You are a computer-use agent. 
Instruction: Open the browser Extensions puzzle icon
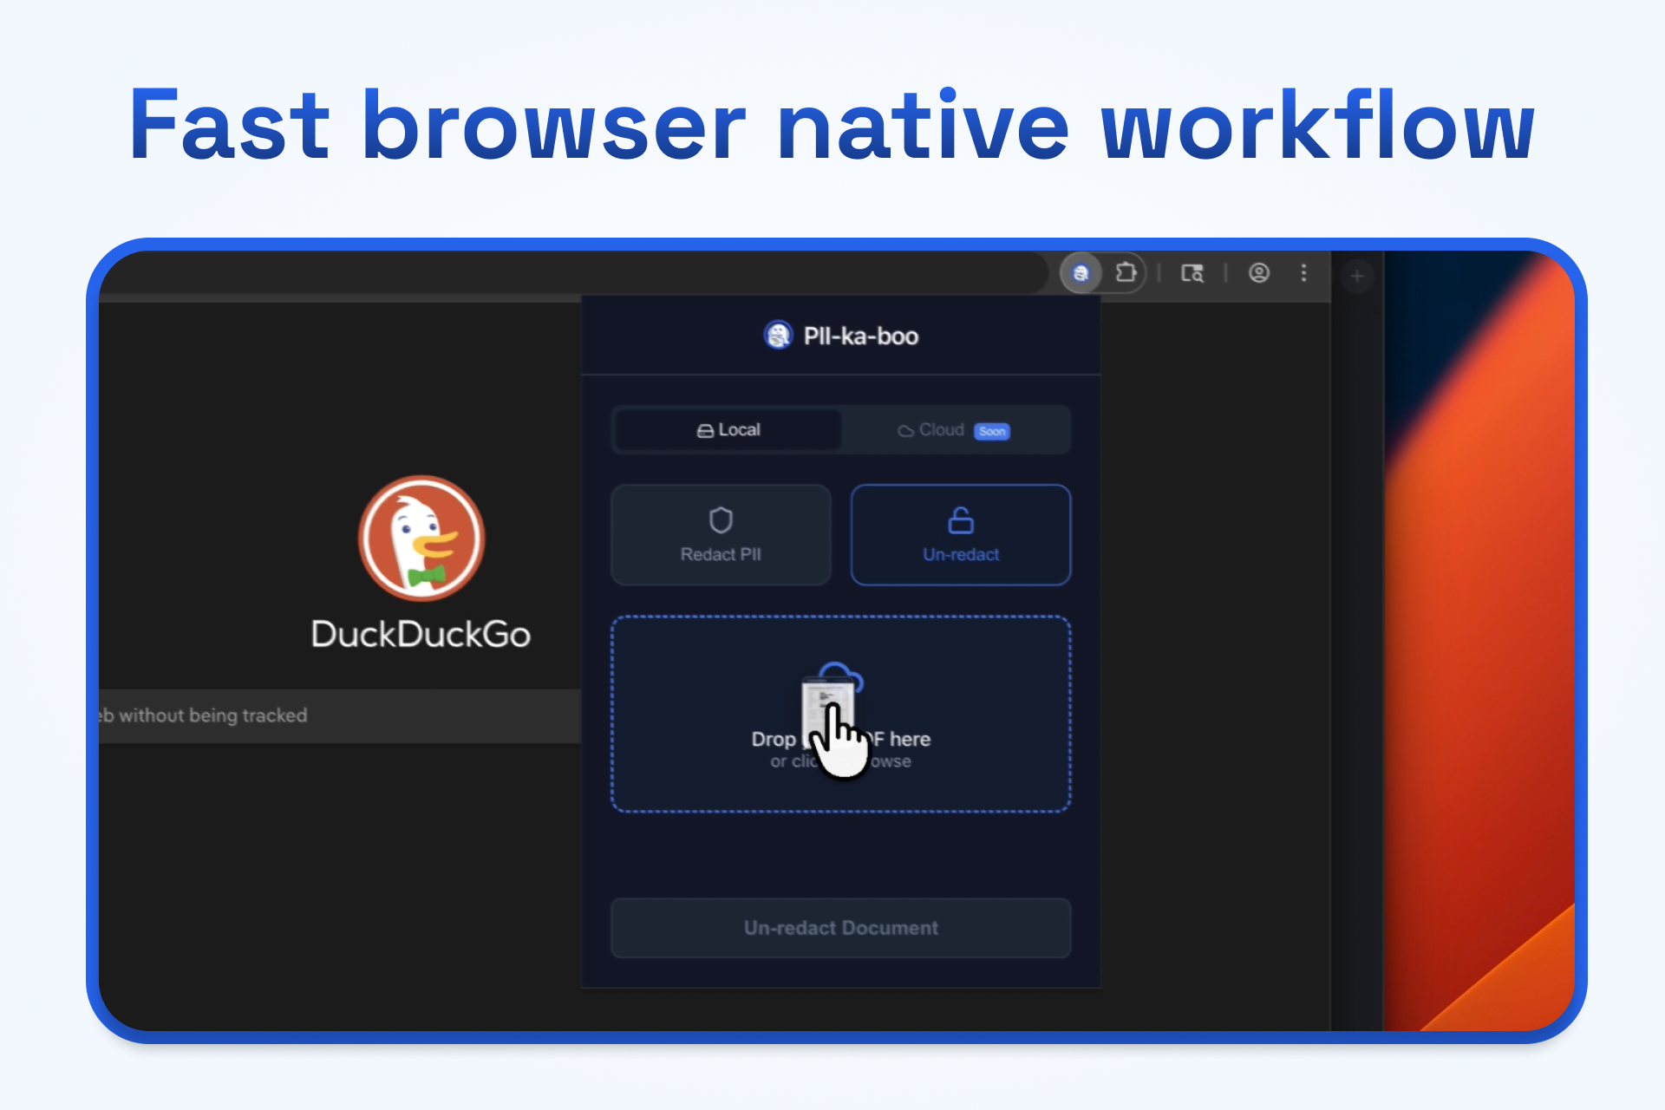pos(1126,273)
